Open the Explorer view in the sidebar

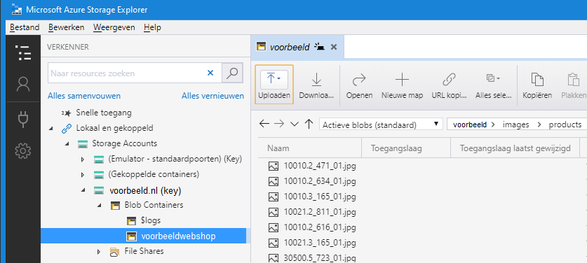[x=23, y=52]
